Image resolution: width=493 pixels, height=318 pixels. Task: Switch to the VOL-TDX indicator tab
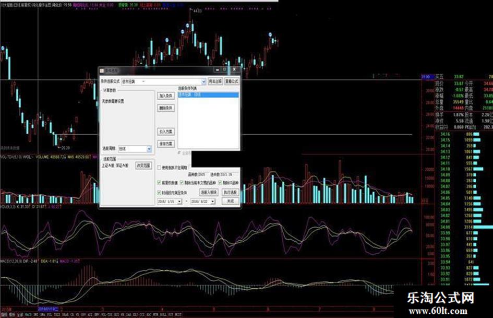(107, 314)
